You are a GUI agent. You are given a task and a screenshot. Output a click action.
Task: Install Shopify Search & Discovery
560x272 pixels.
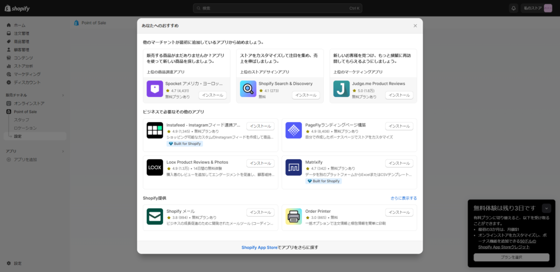tap(306, 95)
